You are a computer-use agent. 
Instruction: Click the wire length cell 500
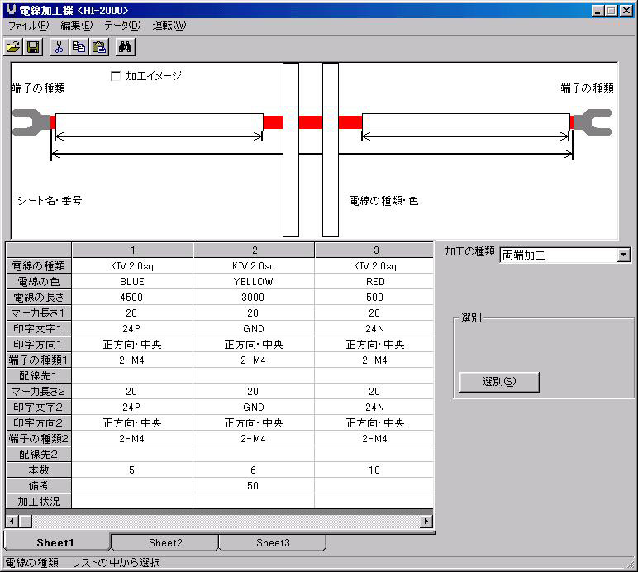pos(374,298)
